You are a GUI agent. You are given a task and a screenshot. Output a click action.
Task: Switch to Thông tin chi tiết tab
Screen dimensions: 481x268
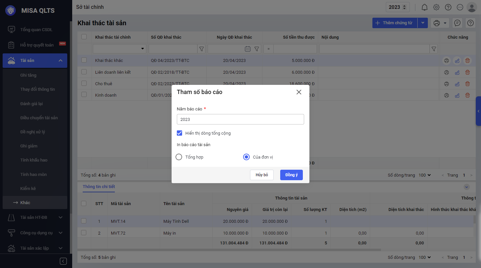point(99,186)
